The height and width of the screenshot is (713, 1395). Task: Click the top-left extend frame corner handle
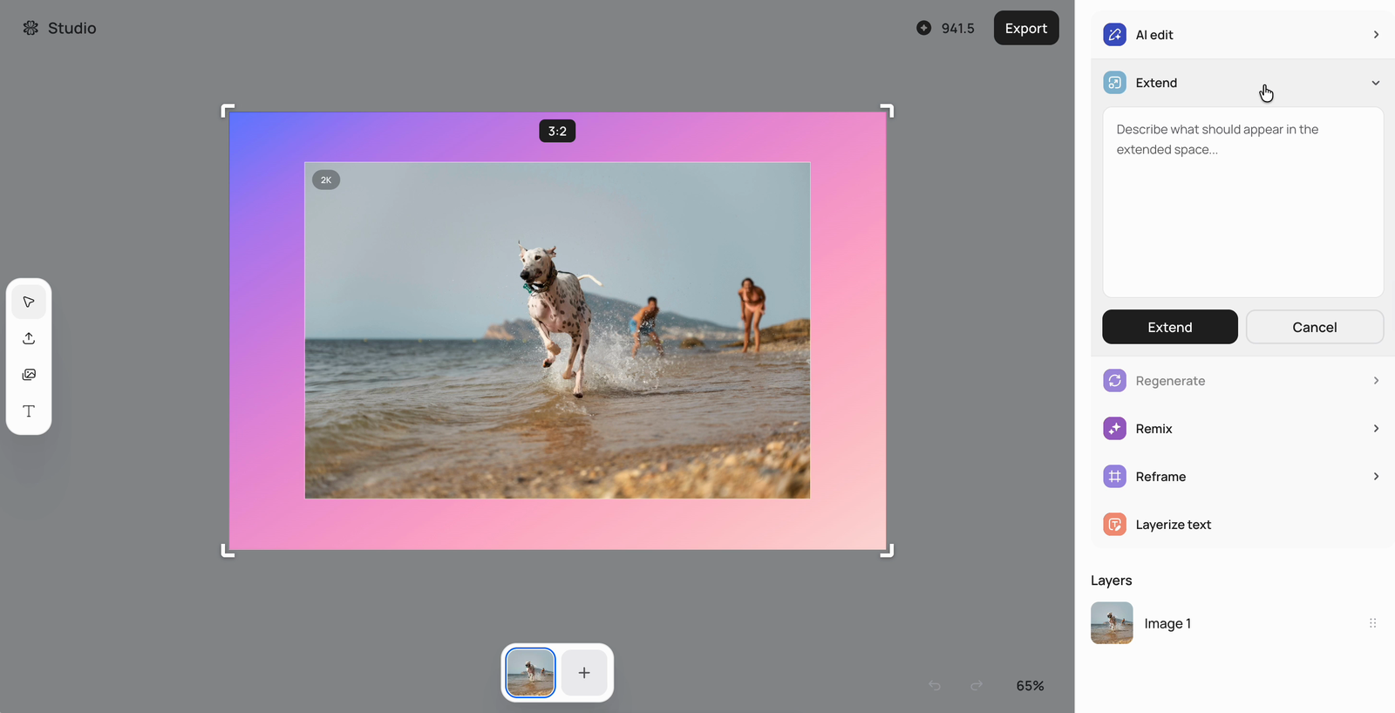[x=228, y=111]
